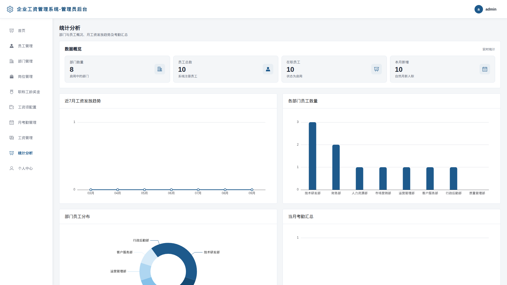Image resolution: width=507 pixels, height=285 pixels.
Task: Click the 04月 data point on trend line
Action: tap(118, 190)
